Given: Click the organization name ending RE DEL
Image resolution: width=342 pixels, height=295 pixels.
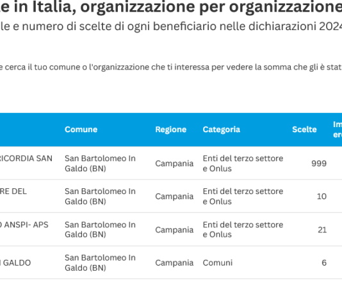Looking at the screenshot, I should coord(13,192).
